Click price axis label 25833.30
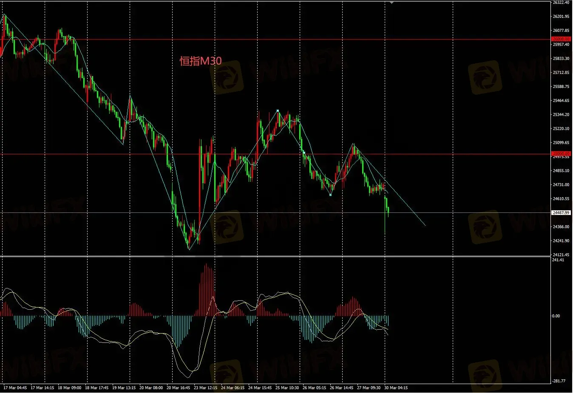This screenshot has width=573, height=393. (561, 59)
